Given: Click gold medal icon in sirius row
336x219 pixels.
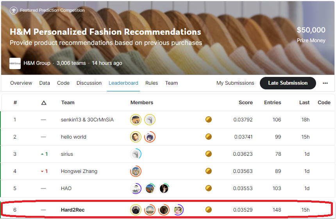Looking at the screenshot, I should (x=209, y=154).
